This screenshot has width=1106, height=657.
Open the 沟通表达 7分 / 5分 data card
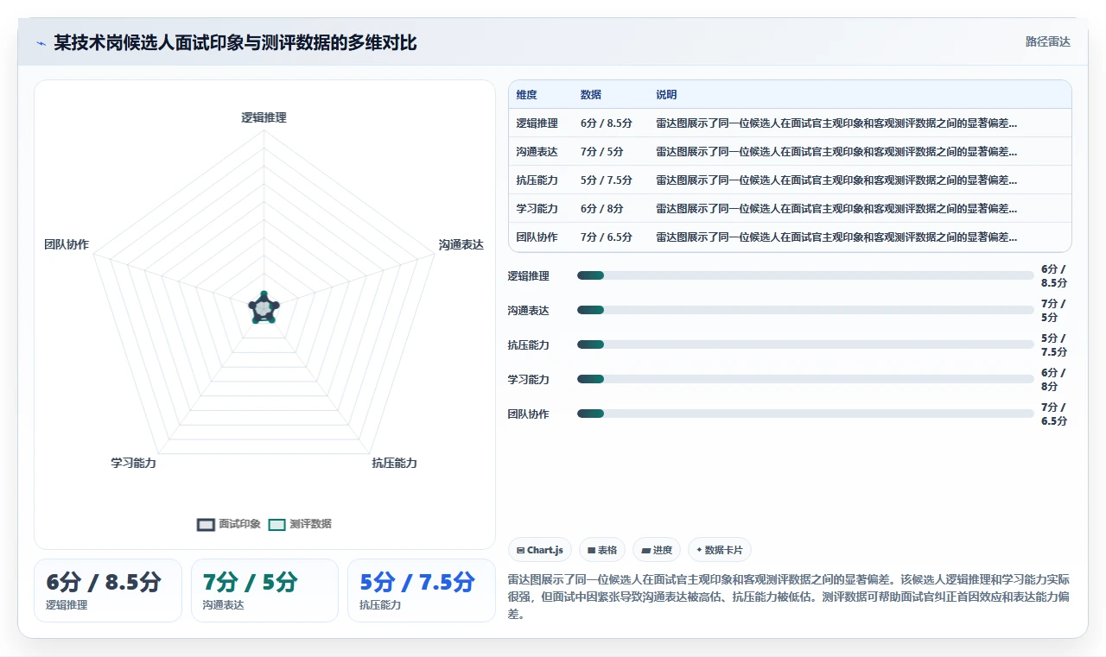pyautogui.click(x=264, y=591)
